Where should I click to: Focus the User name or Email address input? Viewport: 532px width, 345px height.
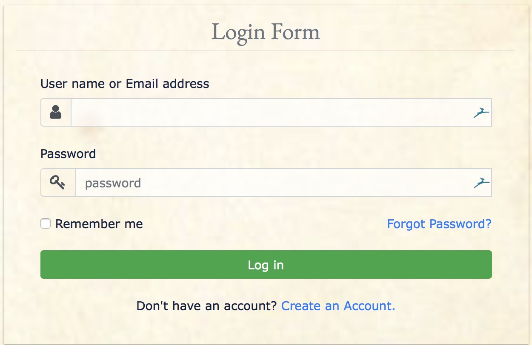point(281,113)
